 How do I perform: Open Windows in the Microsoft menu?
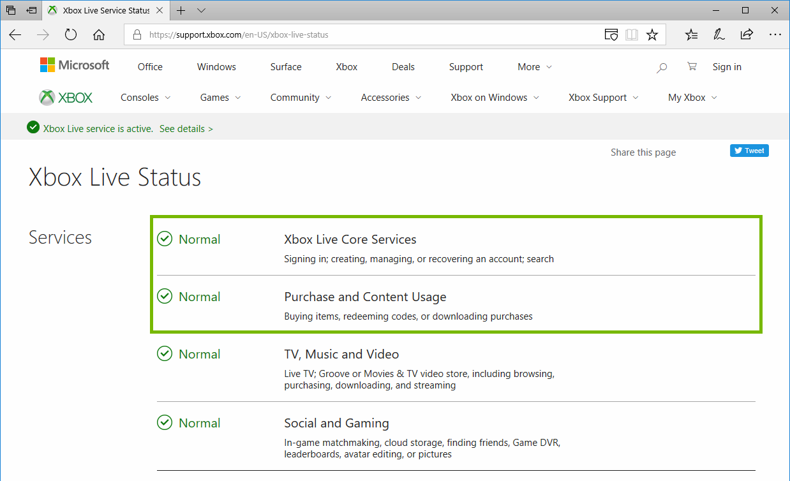click(216, 67)
